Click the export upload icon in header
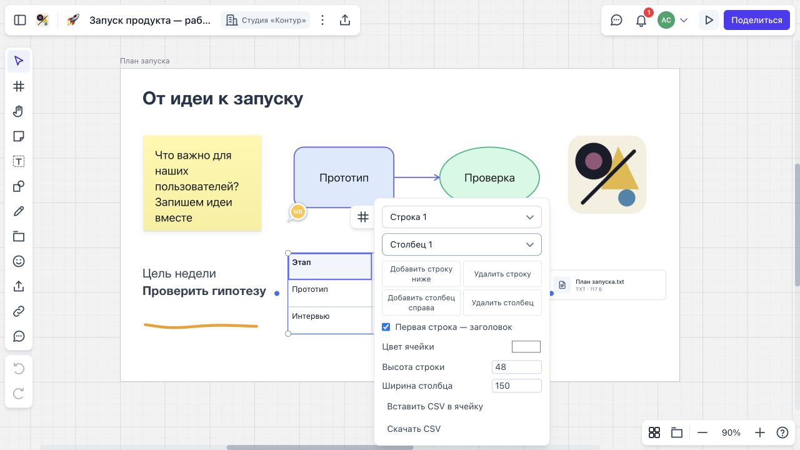 point(345,20)
